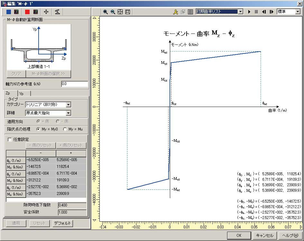This screenshot has width=304, height=241.
Task: Click the M-φ断面の選択 button
Action: [48, 74]
